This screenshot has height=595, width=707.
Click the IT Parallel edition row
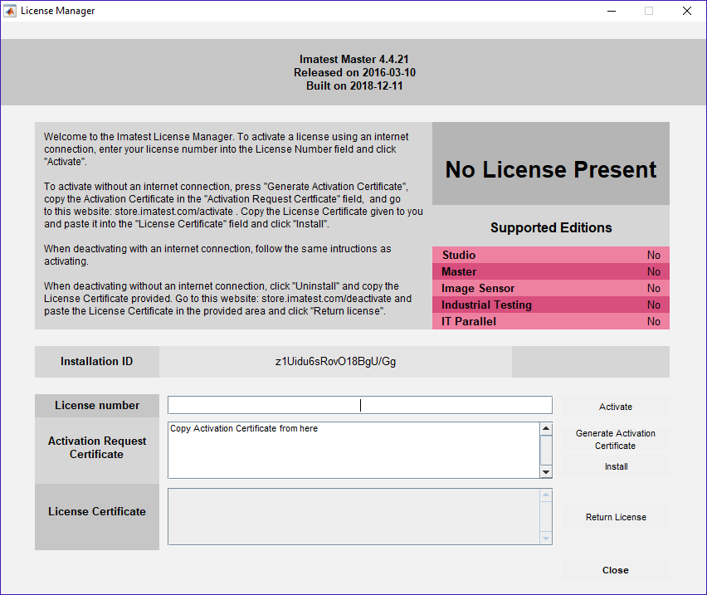[550, 321]
